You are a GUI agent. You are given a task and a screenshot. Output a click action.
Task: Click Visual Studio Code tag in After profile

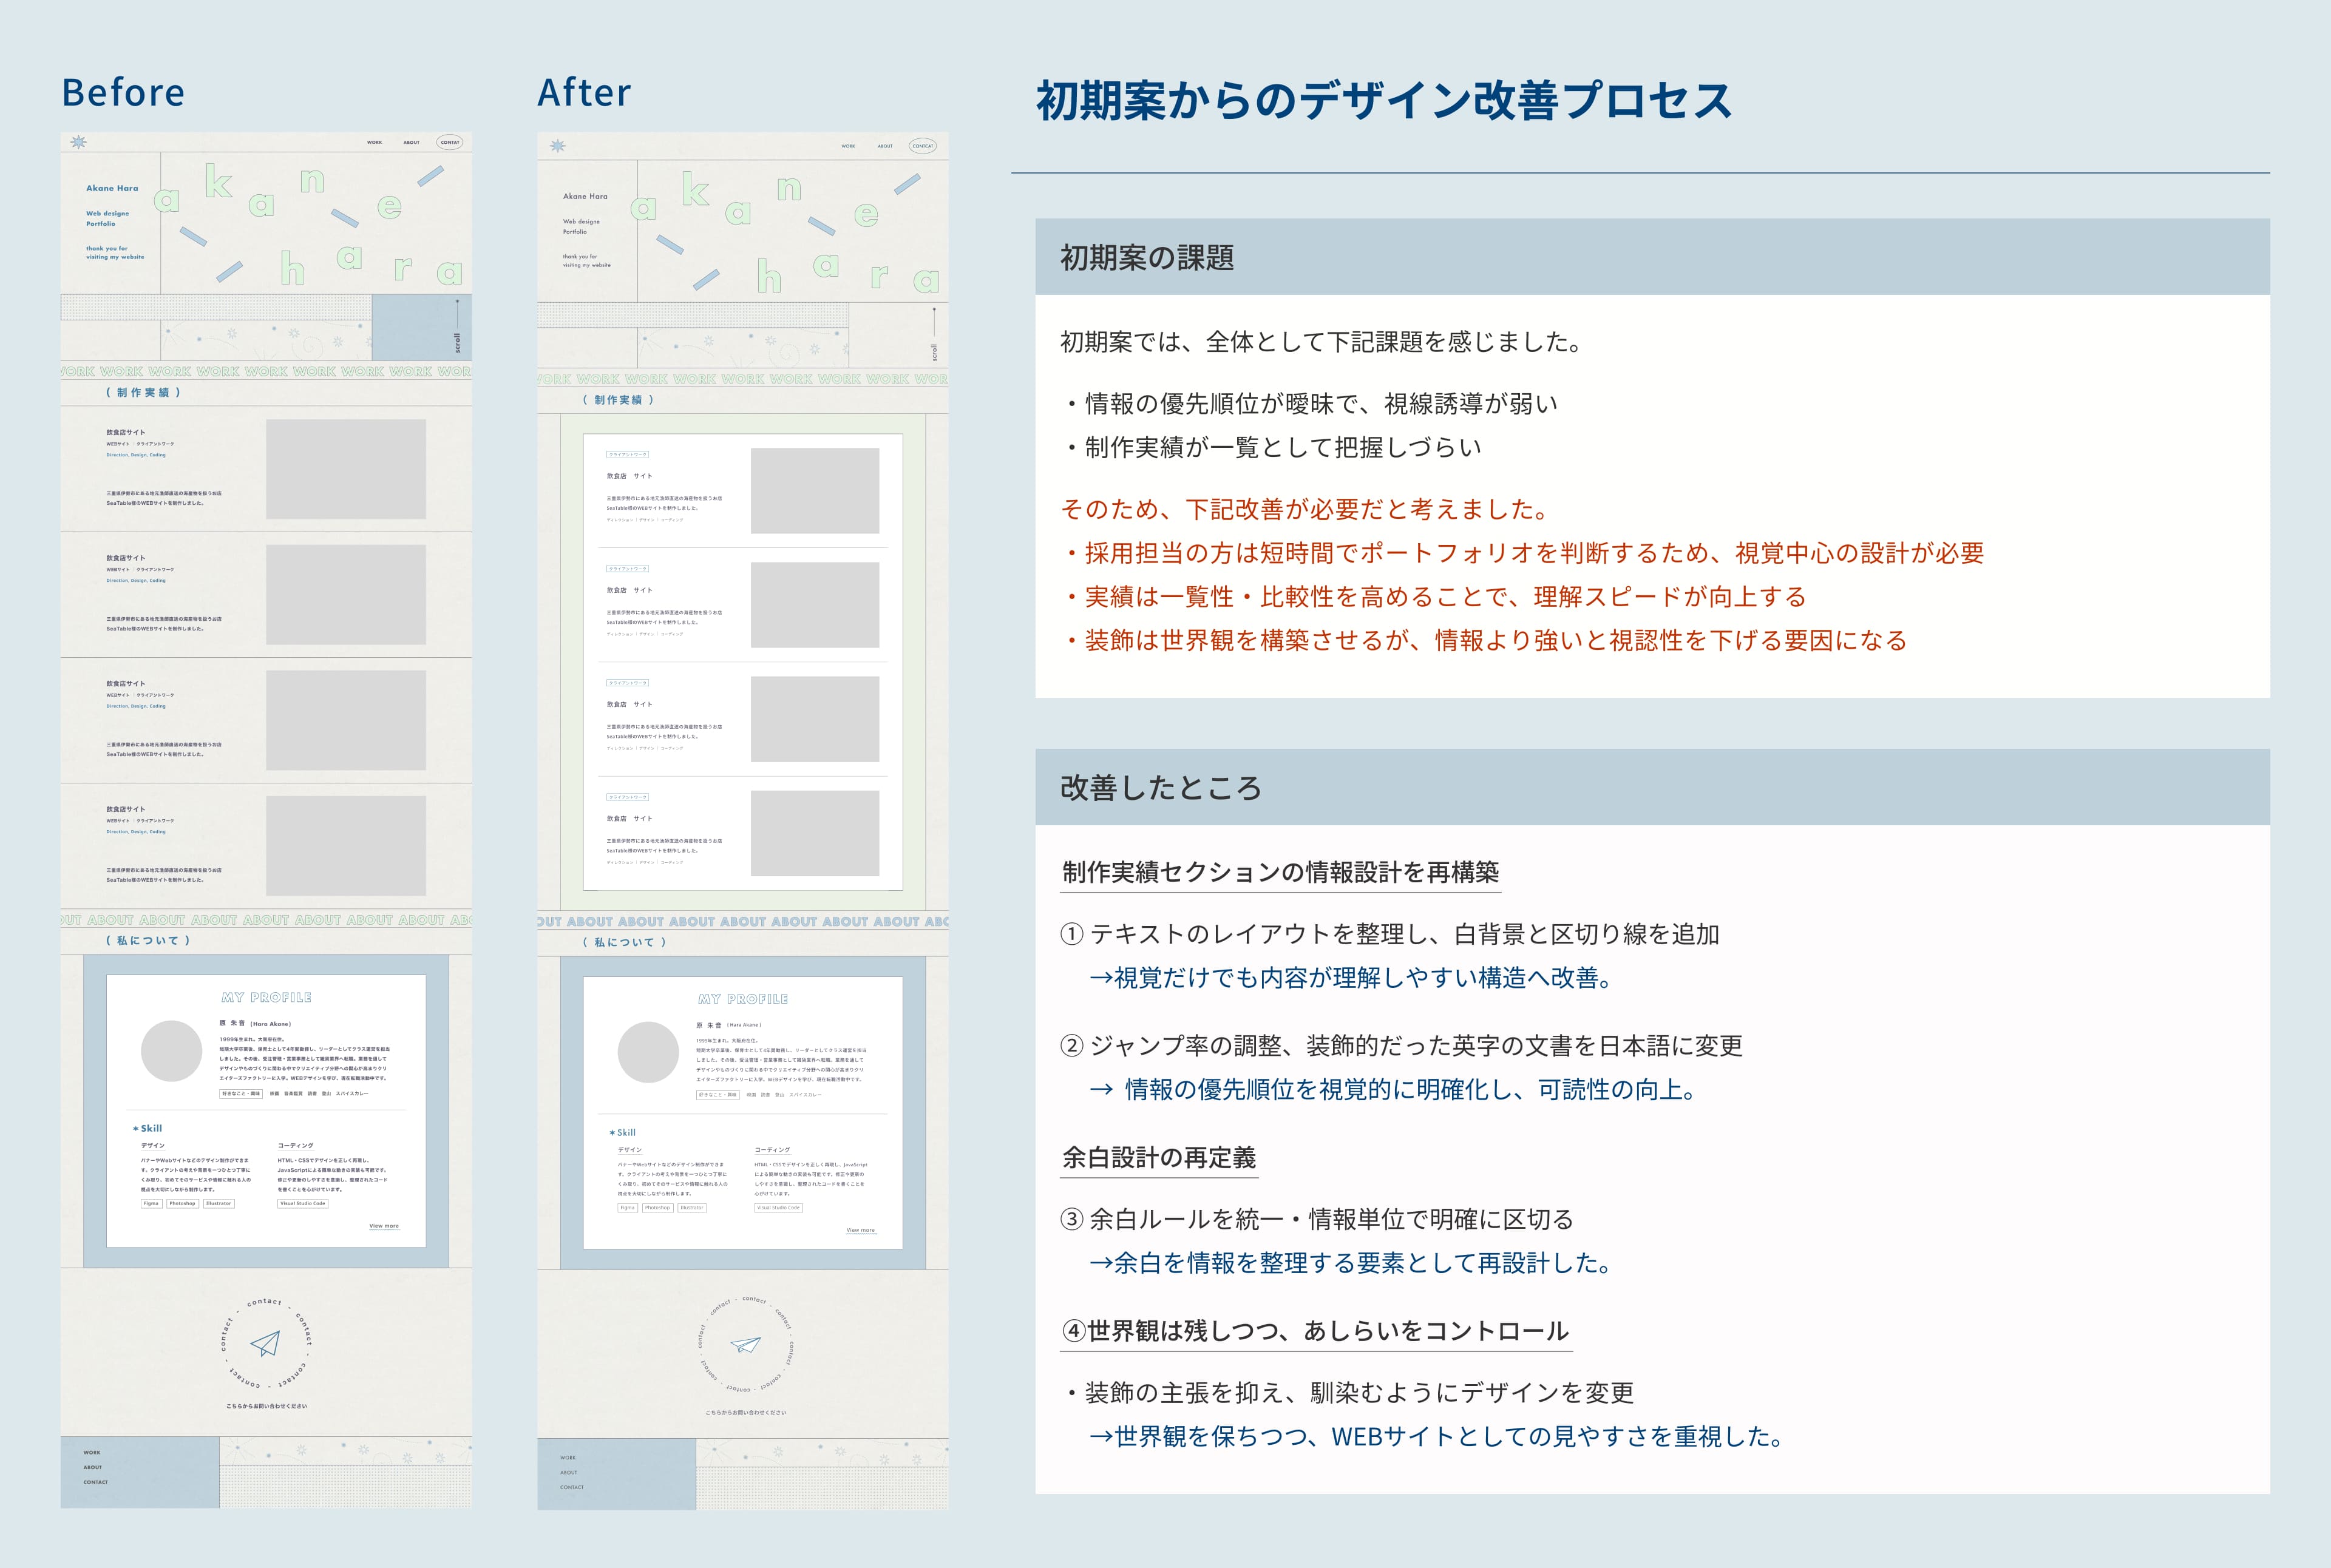click(778, 1208)
